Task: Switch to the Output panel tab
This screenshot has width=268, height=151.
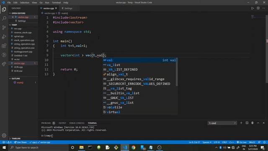Action: [x=62, y=123]
